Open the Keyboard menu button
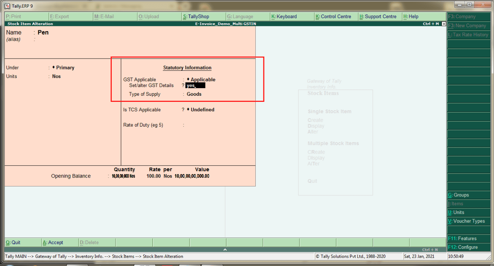The height and width of the screenshot is (266, 494). (291, 17)
